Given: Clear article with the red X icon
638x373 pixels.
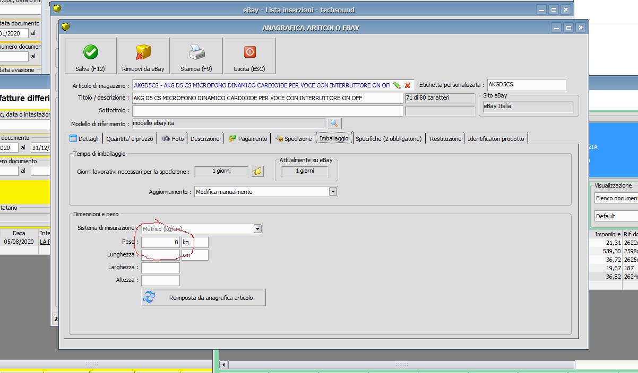Looking at the screenshot, I should (x=408, y=85).
